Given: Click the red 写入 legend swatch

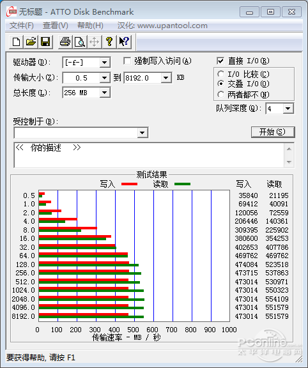Looking at the screenshot, I should [129, 184].
